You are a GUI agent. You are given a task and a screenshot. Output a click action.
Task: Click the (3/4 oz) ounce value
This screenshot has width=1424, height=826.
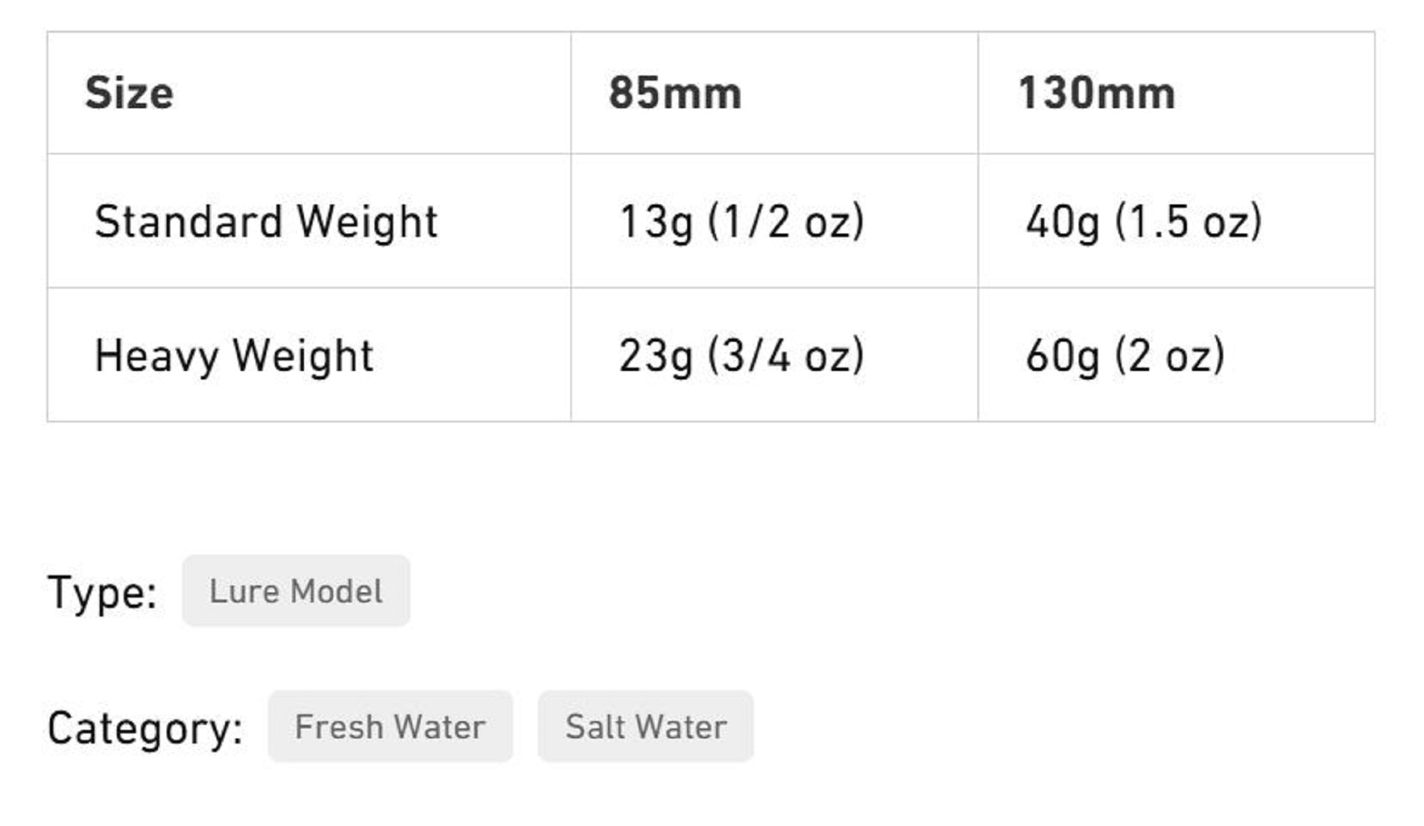point(786,356)
